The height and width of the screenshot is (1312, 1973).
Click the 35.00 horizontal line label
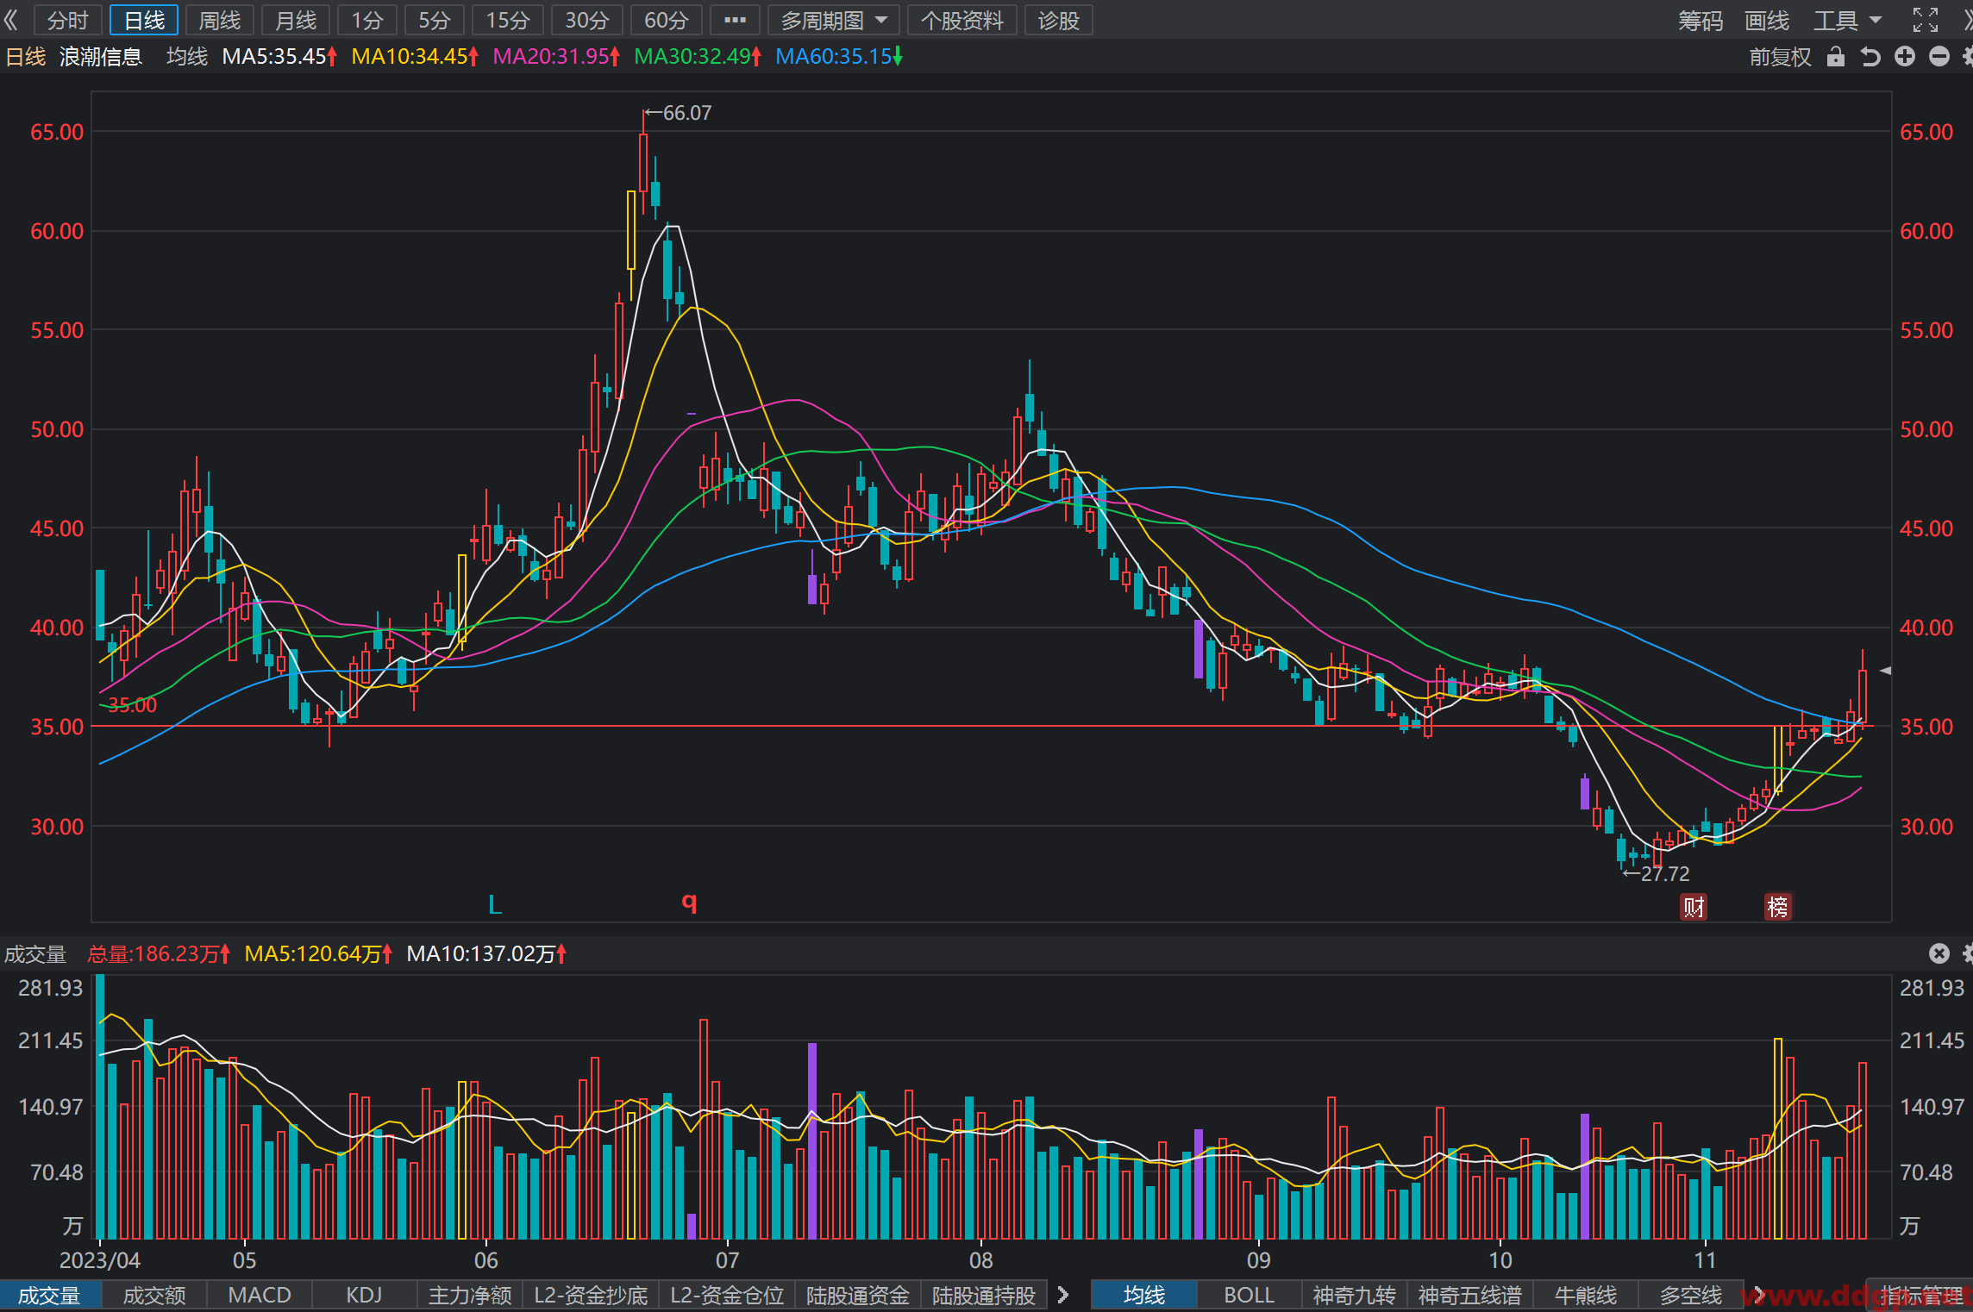coord(133,705)
